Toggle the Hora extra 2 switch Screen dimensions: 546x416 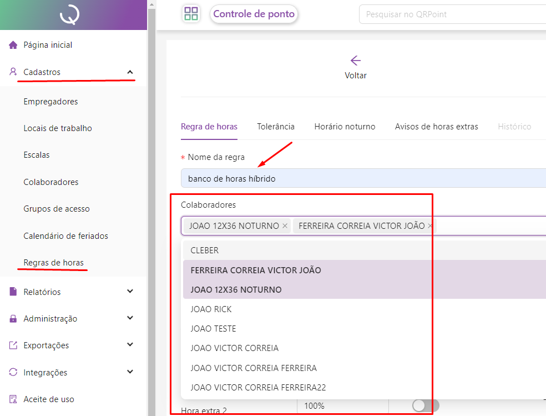[426, 406]
